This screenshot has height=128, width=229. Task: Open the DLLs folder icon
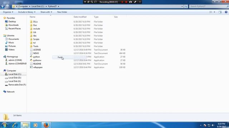tap(31, 22)
